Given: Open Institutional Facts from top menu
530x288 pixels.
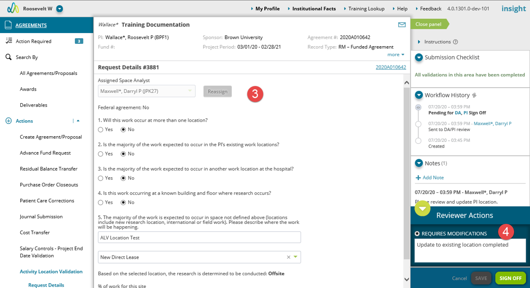Looking at the screenshot, I should pos(314,9).
